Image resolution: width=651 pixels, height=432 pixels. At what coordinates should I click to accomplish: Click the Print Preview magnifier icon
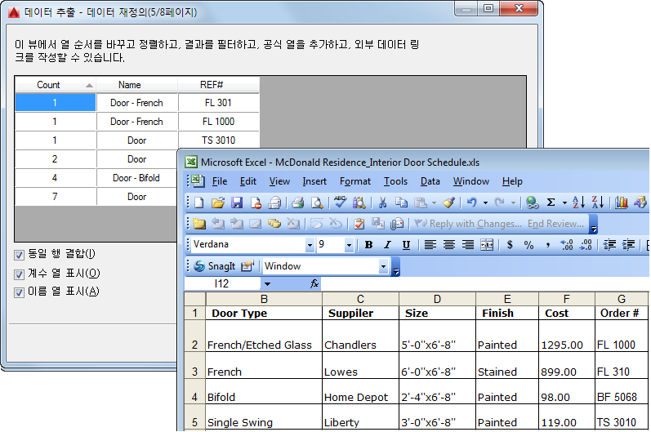click(x=317, y=203)
